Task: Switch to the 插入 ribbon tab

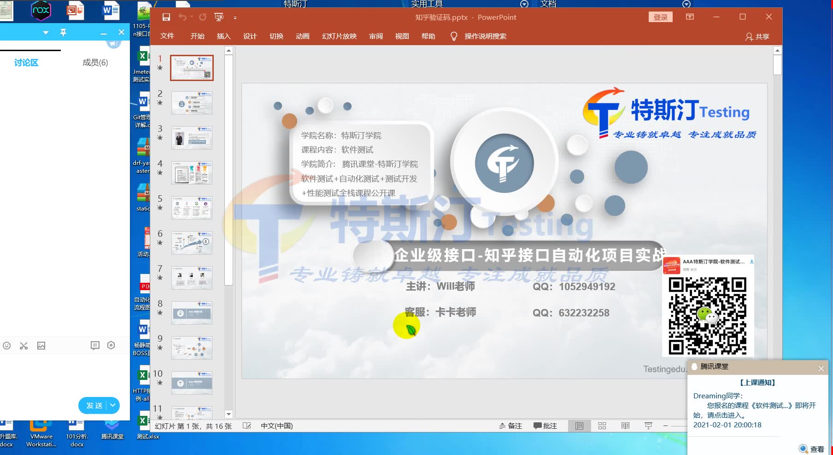Action: [x=224, y=36]
